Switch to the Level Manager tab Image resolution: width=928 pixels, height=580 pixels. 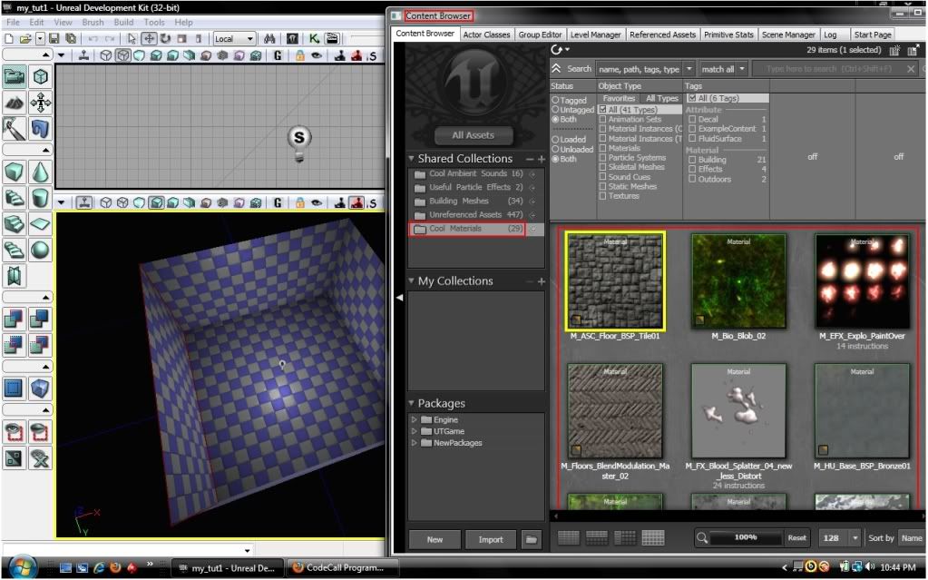[595, 34]
